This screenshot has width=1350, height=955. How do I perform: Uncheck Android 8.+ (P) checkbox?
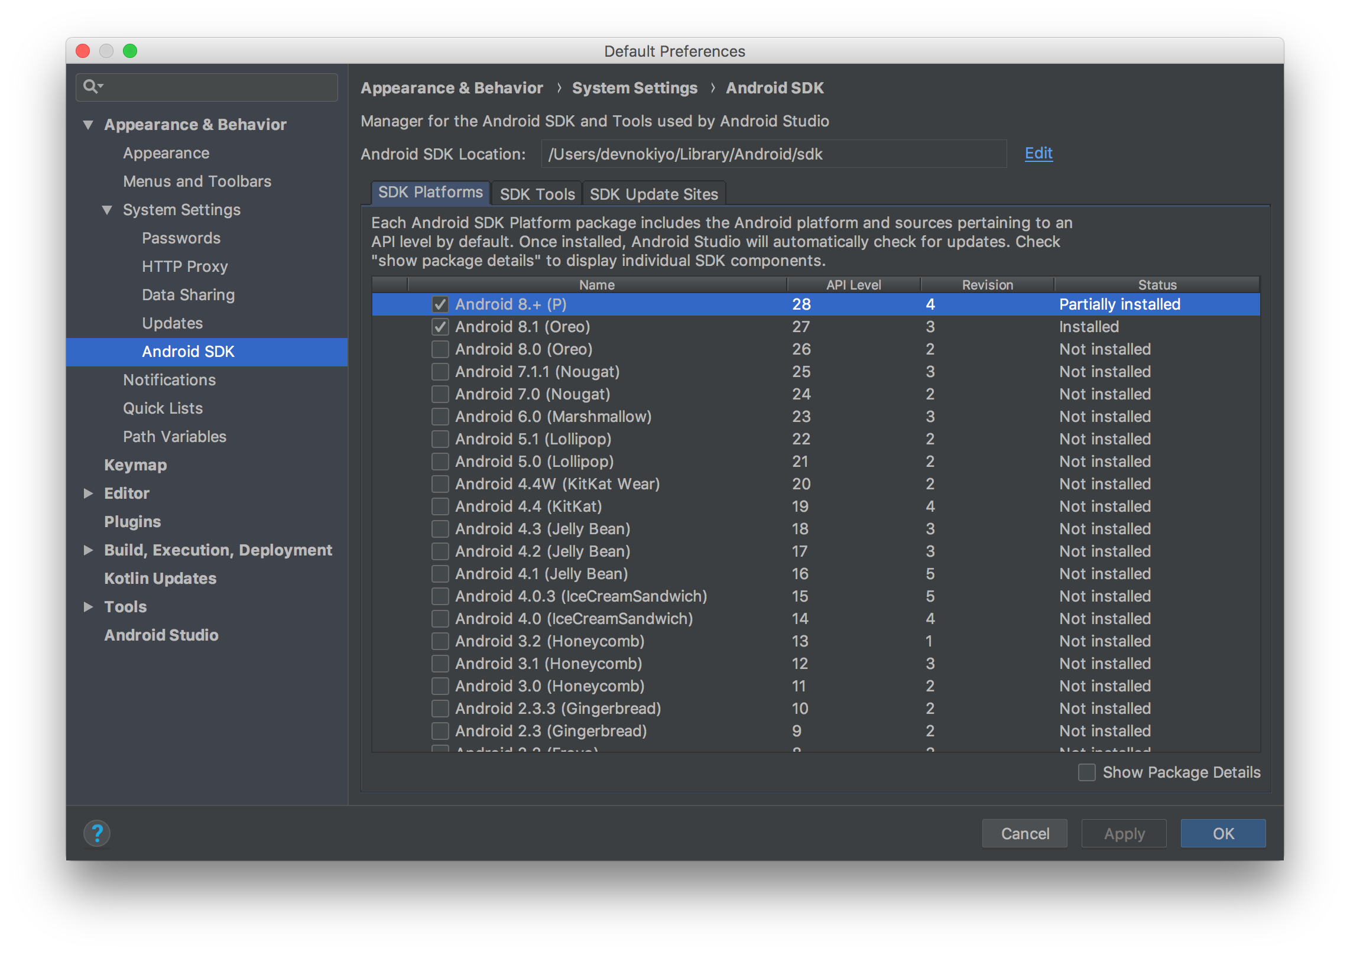(440, 304)
